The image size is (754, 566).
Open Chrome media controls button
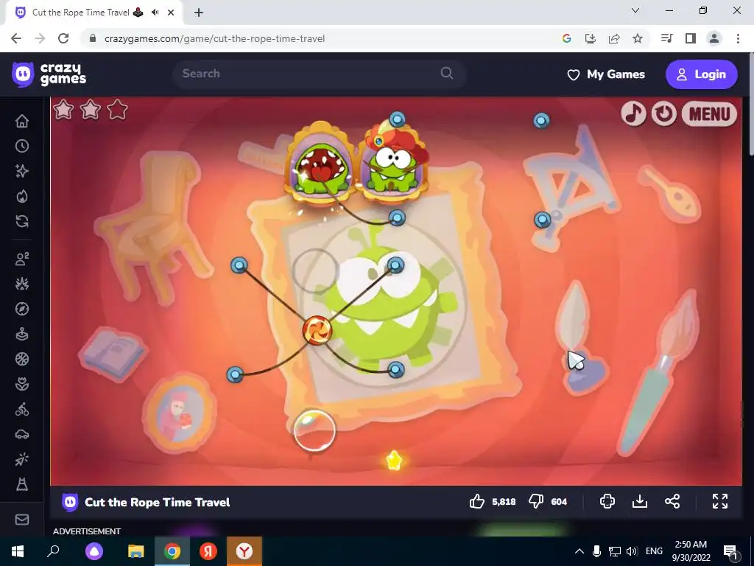coord(667,38)
